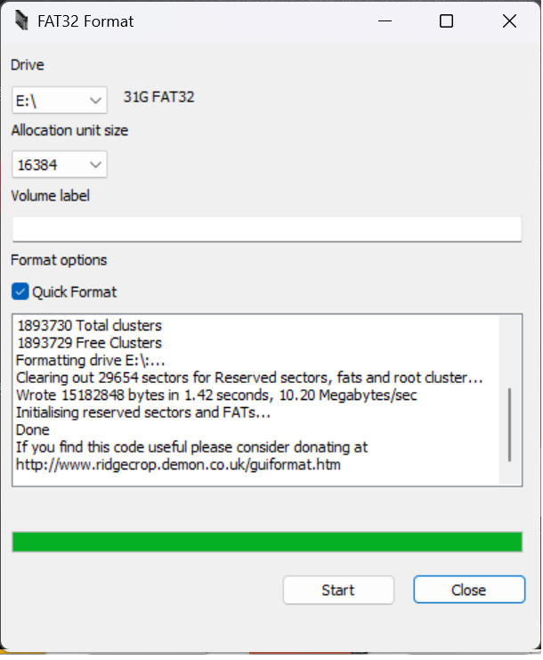543x660 pixels.
Task: Open the Drive E:\ dropdown
Action: click(60, 100)
